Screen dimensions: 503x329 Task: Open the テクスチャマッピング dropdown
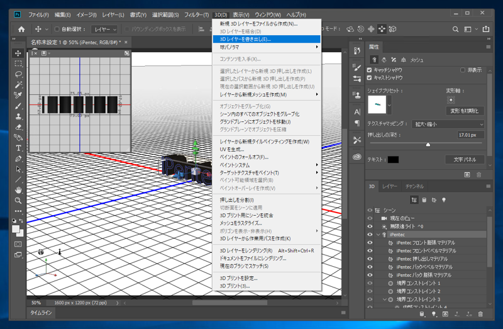[448, 124]
